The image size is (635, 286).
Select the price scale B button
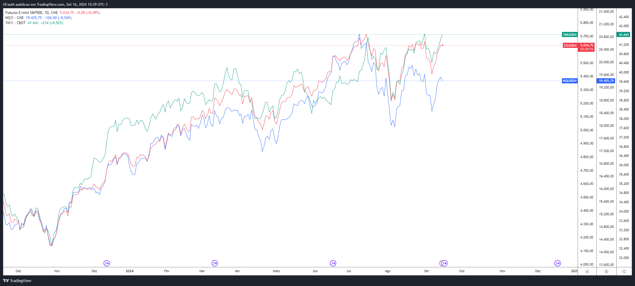point(606,271)
